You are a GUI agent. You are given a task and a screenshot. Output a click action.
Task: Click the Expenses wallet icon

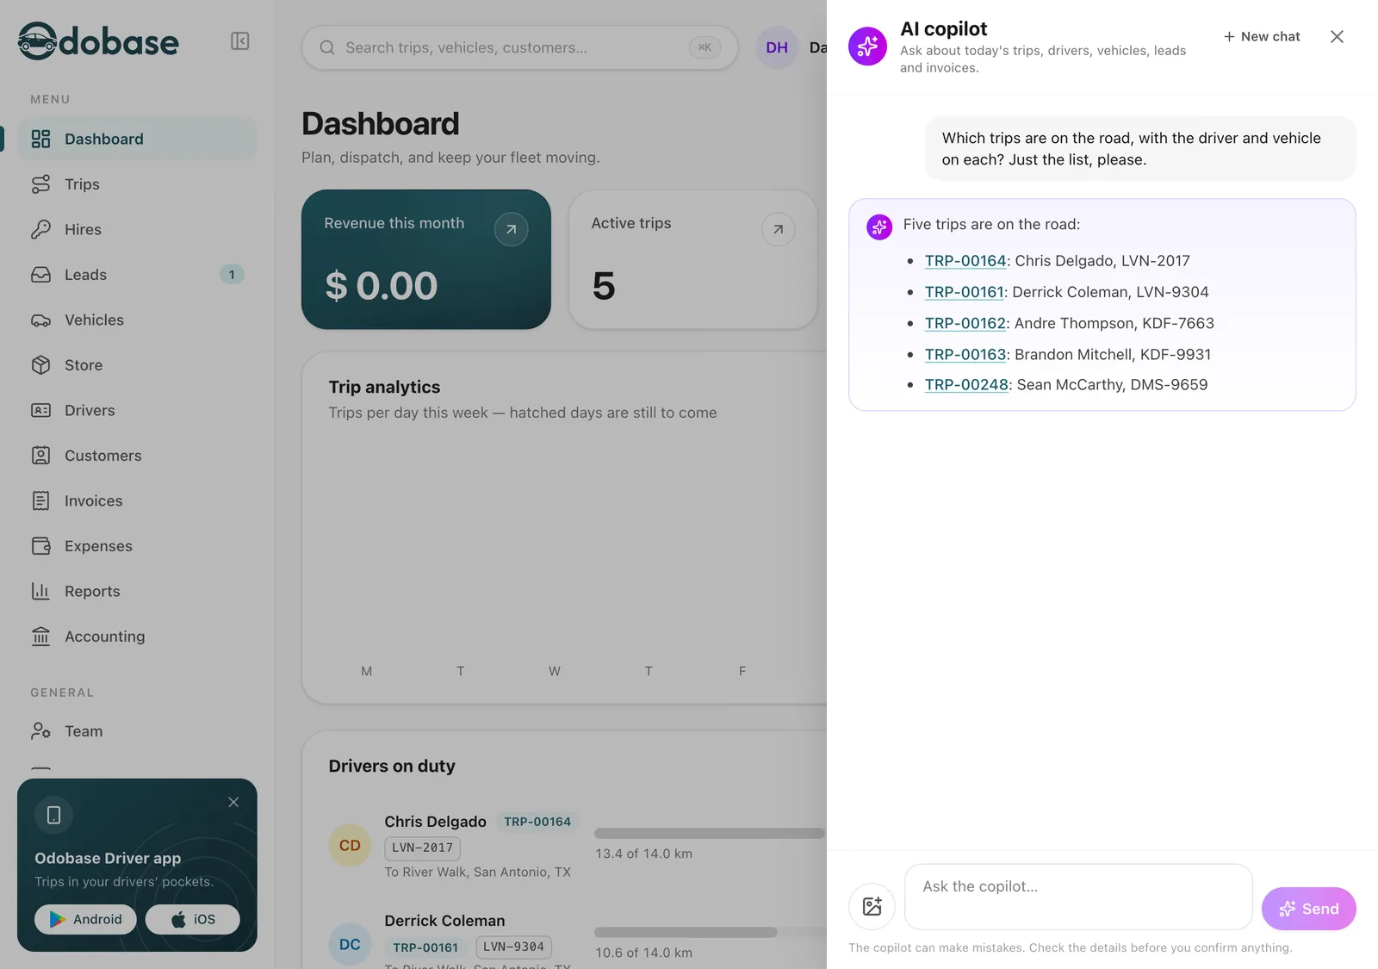click(40, 546)
